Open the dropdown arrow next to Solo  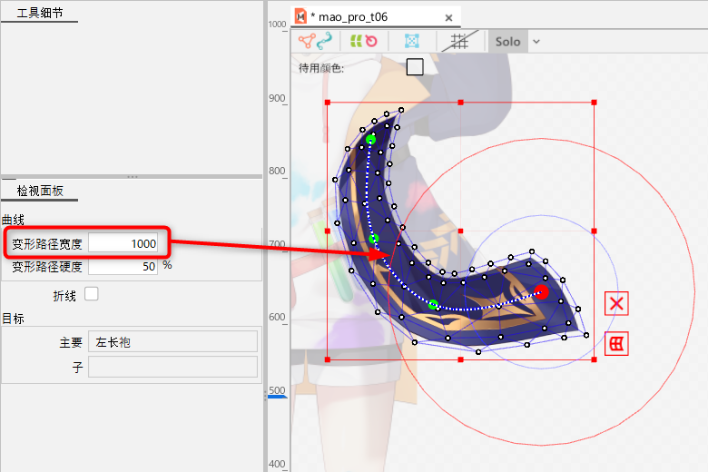[536, 41]
